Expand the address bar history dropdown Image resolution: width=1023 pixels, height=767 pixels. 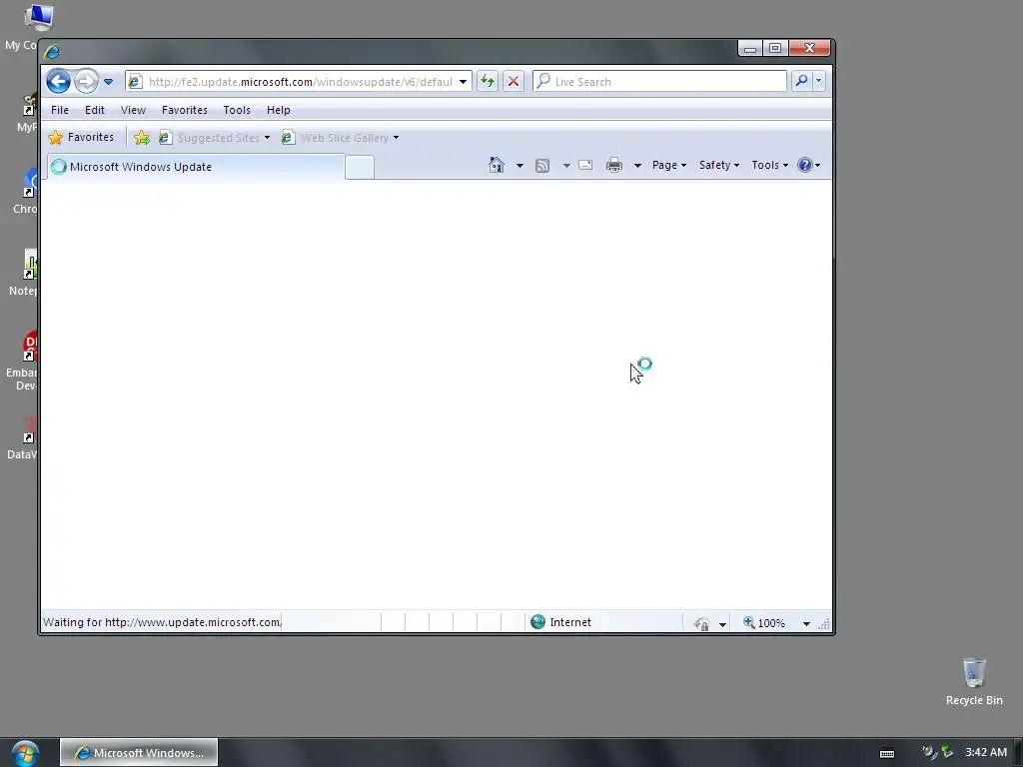coord(463,82)
